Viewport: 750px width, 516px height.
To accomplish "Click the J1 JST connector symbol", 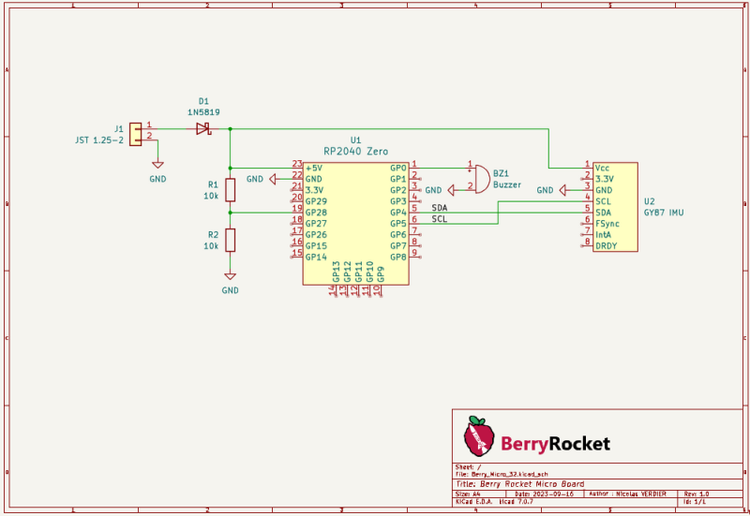I will 136,133.
